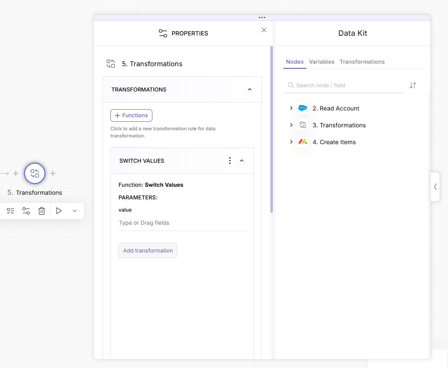The height and width of the screenshot is (368, 448).
Task: Switch to the Transformations tab in Data Kit
Action: tap(362, 62)
